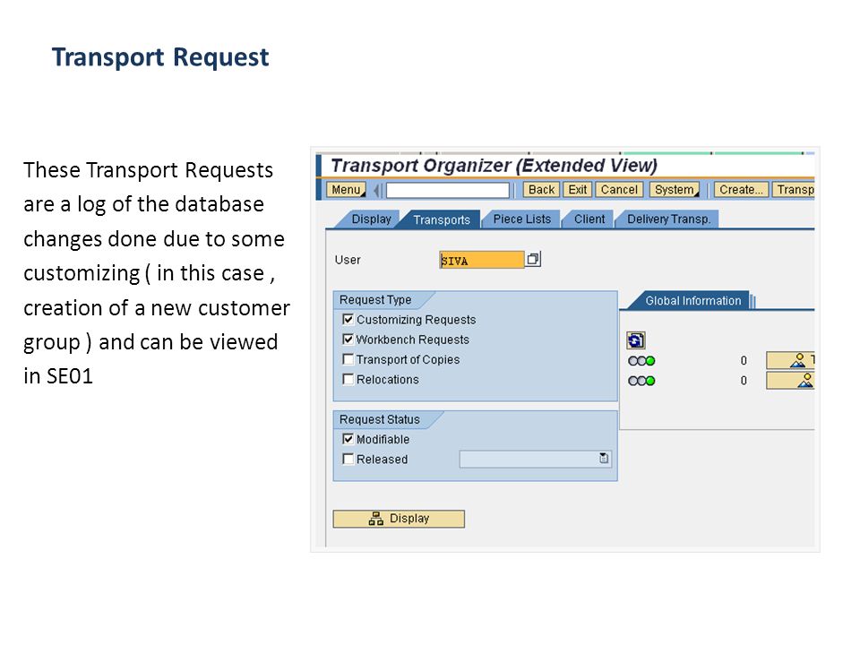The height and width of the screenshot is (645, 860).
Task: Click the Create... button
Action: 741,190
